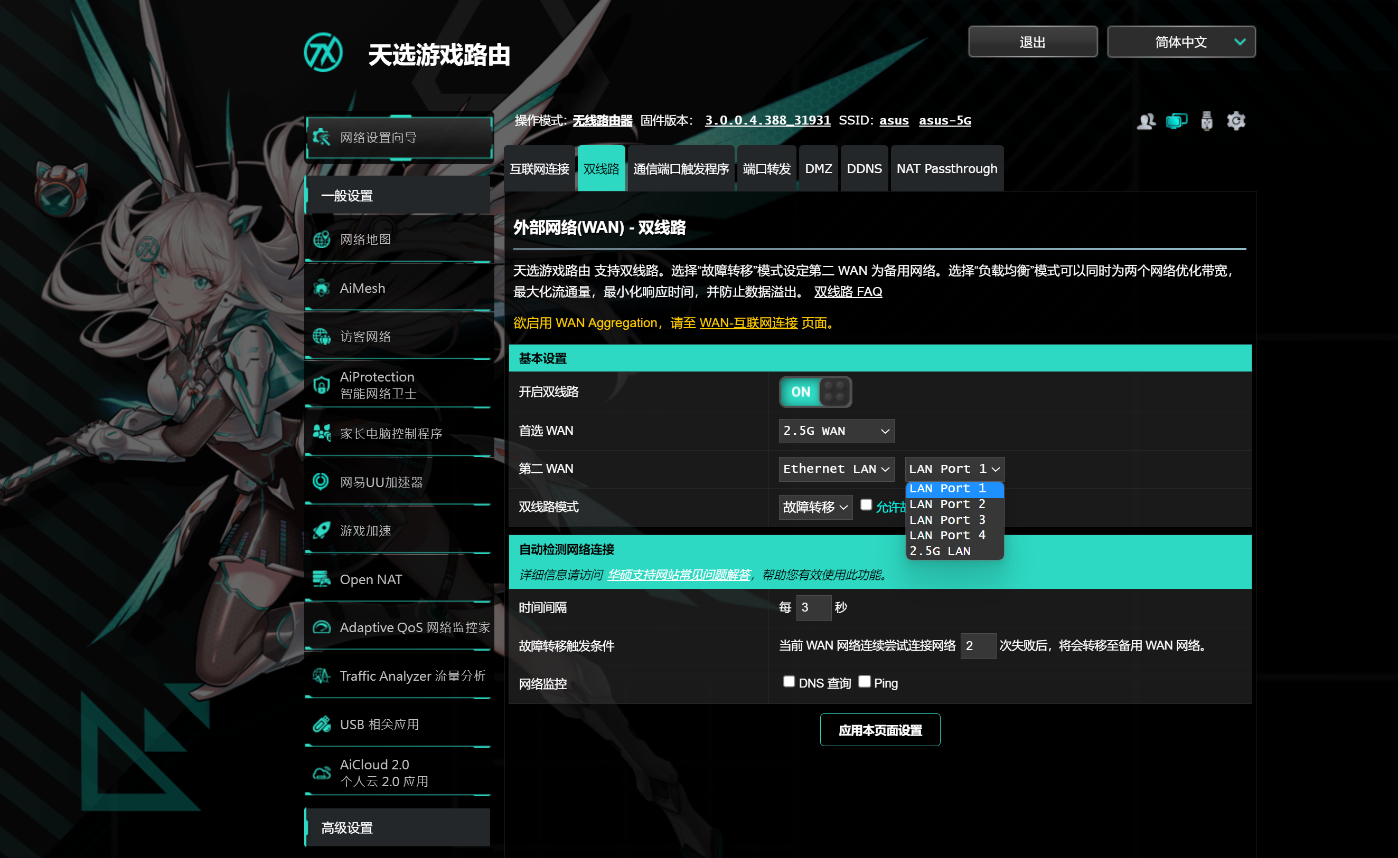Image resolution: width=1398 pixels, height=858 pixels.
Task: Follow the WAN-互联网连接 link
Action: pyautogui.click(x=748, y=323)
